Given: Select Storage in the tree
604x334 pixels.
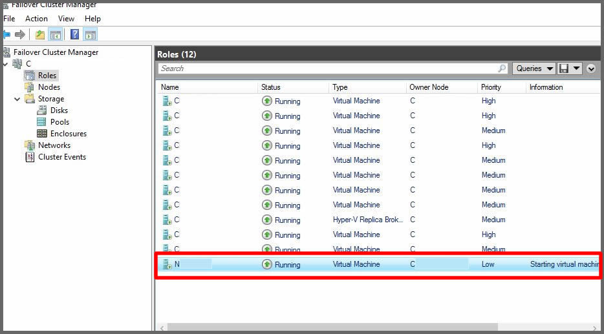Looking at the screenshot, I should (51, 99).
